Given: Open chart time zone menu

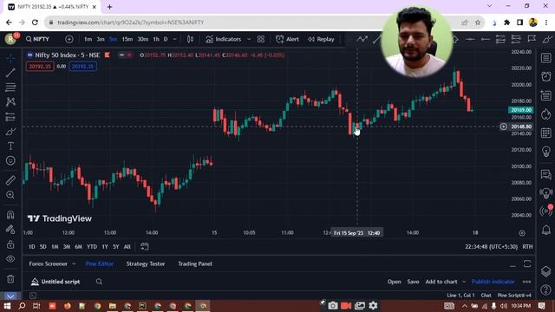Looking at the screenshot, I should coord(492,246).
